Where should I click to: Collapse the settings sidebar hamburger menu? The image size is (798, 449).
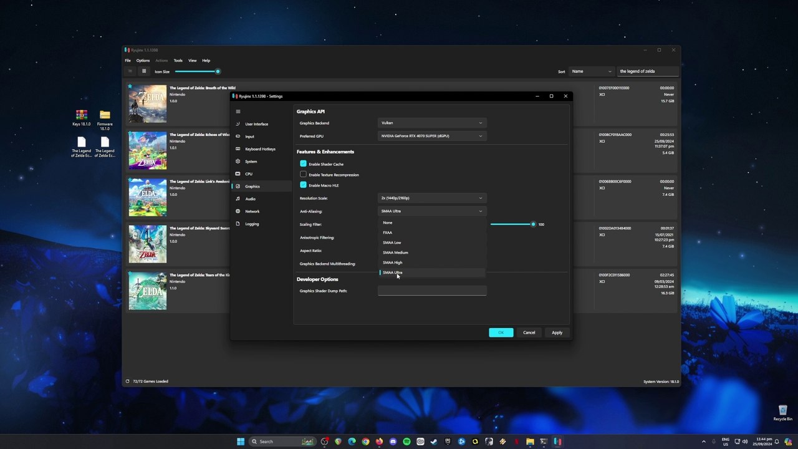(238, 112)
